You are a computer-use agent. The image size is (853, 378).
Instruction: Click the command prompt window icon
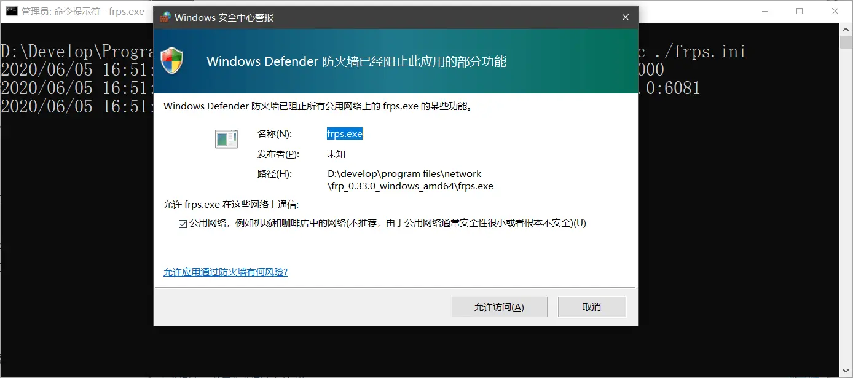[12, 11]
